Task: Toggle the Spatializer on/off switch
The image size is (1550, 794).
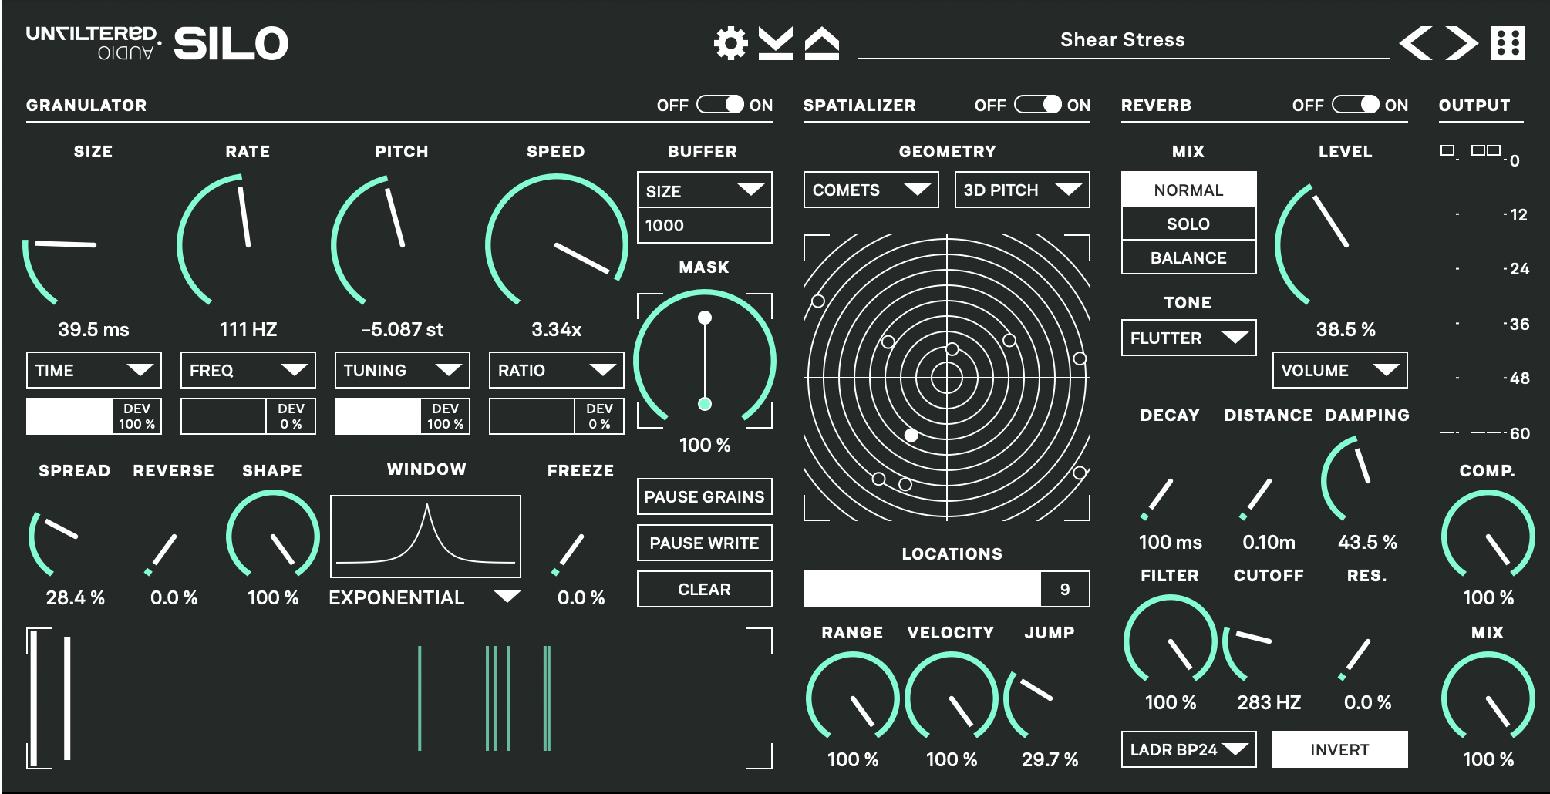Action: click(1038, 104)
